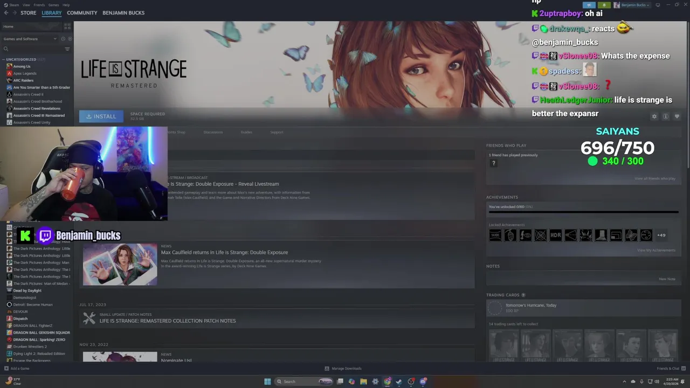Click the Apex Legends game icon
The width and height of the screenshot is (690, 388).
[9, 73]
